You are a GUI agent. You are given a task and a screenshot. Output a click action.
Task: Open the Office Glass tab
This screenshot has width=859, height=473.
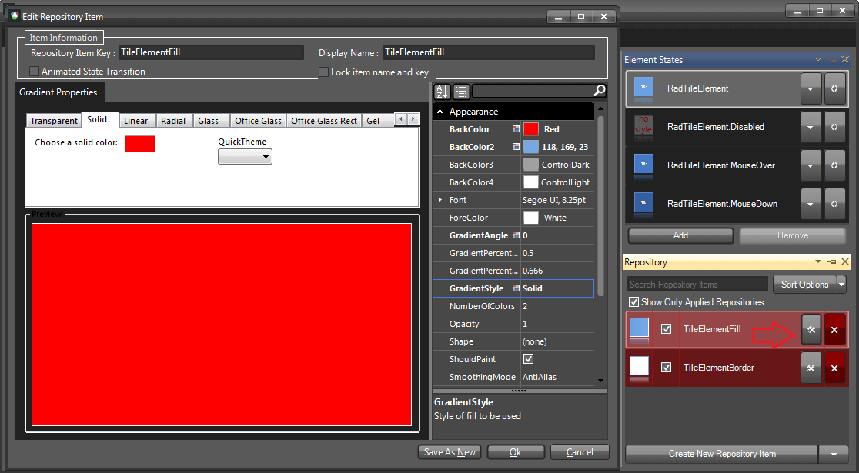click(258, 120)
